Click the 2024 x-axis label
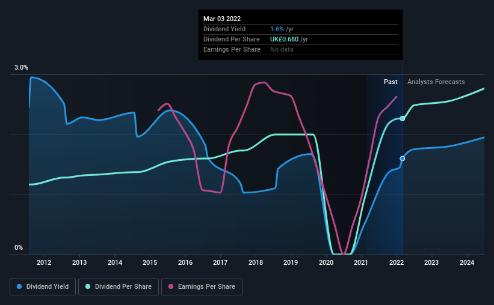 tap(467, 262)
